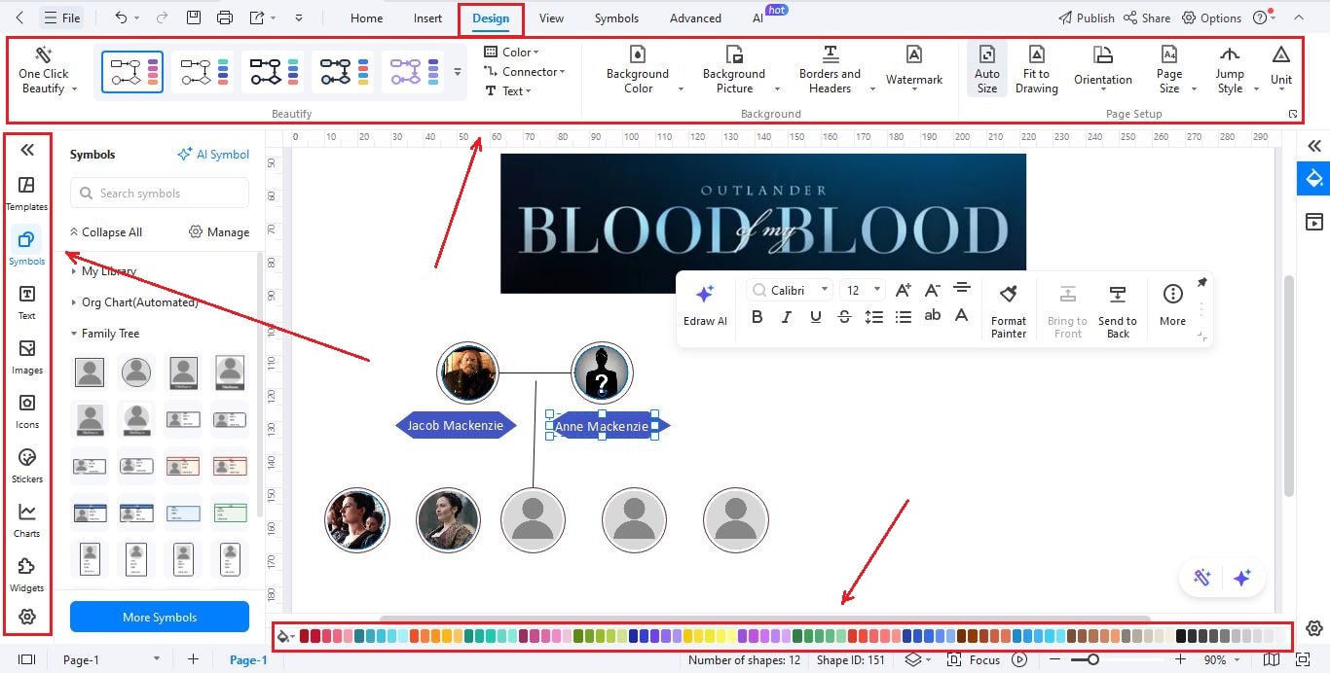Open the Stickers panel from left sidebar
The height and width of the screenshot is (673, 1330).
click(26, 466)
